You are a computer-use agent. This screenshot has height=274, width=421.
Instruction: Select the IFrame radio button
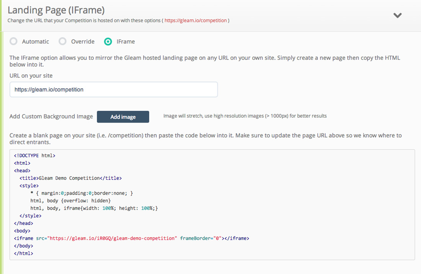coord(108,41)
